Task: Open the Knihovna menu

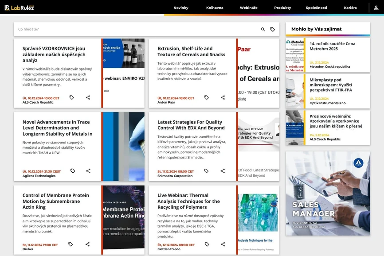Action: pyautogui.click(x=215, y=8)
